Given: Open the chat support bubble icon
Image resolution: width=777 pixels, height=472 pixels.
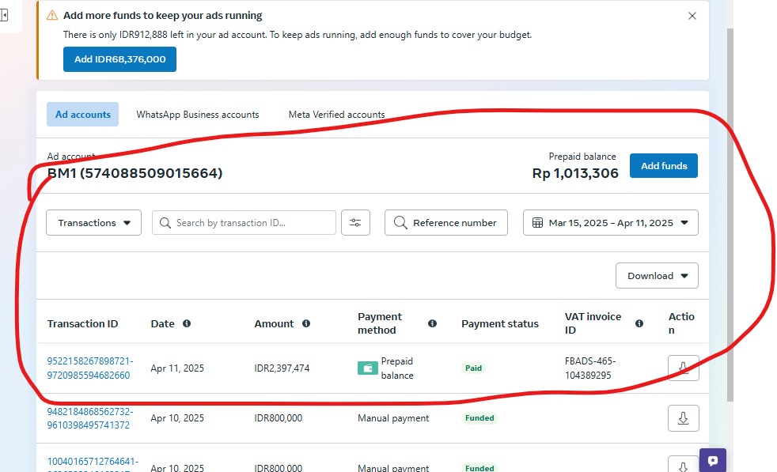Looking at the screenshot, I should click(x=712, y=461).
